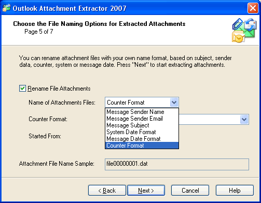Click the Name of Attachments Files label

(62, 103)
